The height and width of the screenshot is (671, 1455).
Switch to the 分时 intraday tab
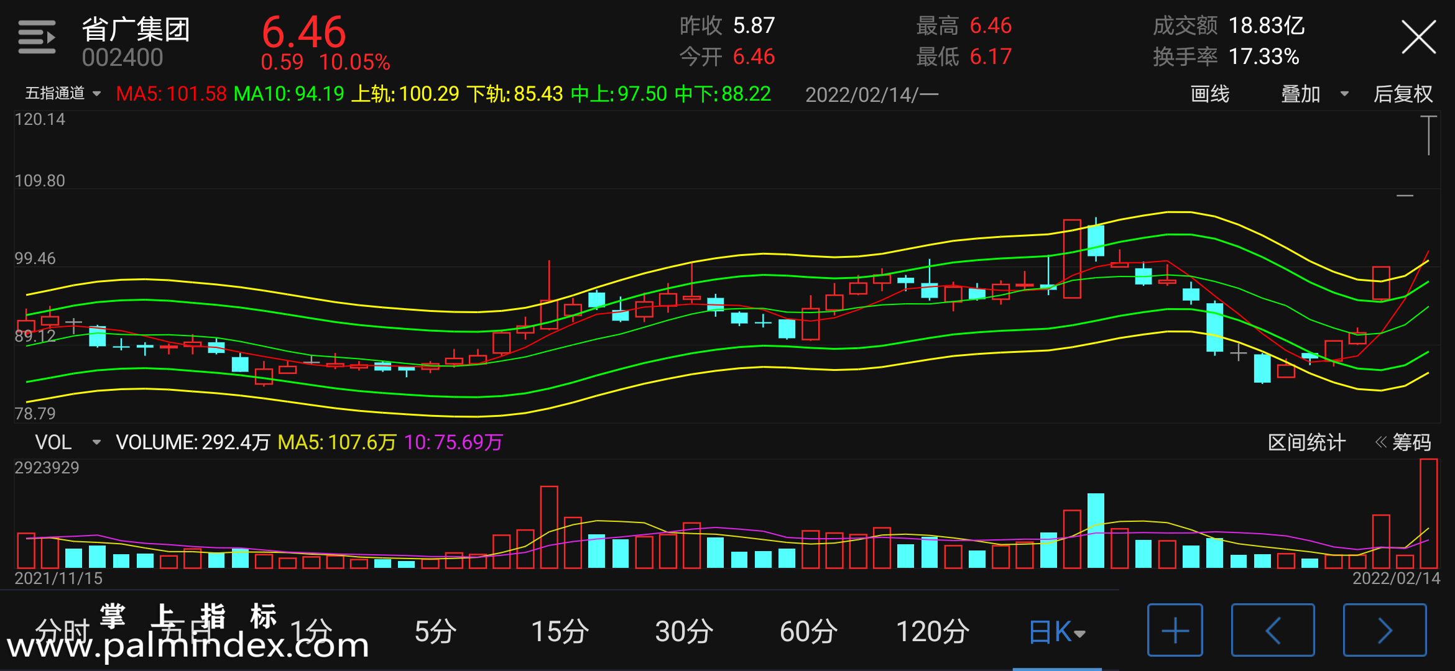click(63, 632)
